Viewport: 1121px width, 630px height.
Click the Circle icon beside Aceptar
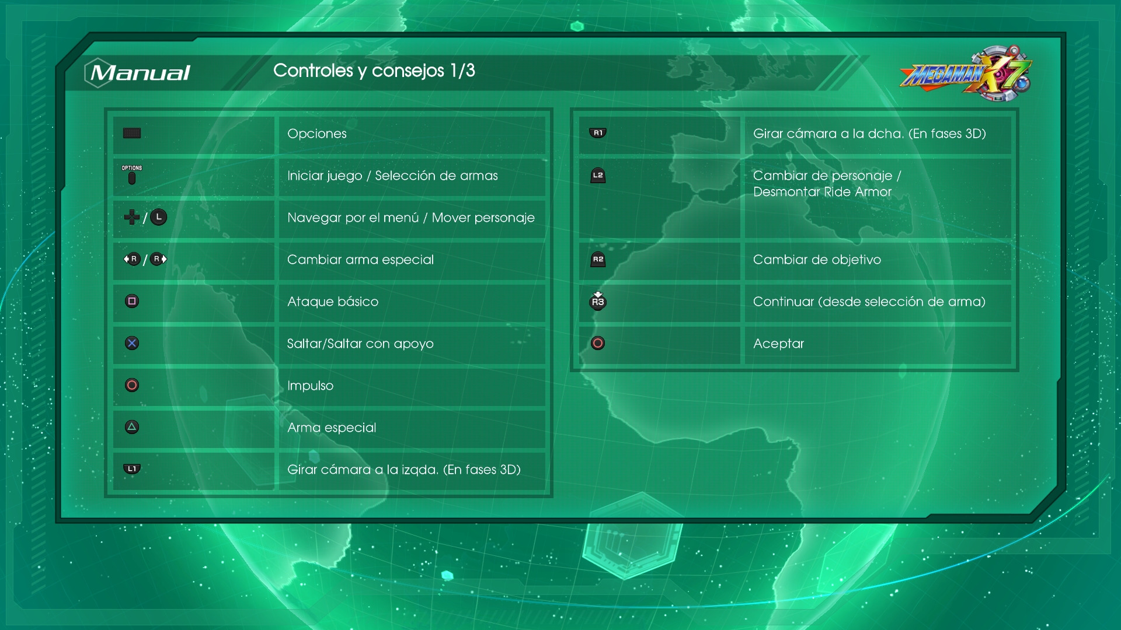[598, 343]
